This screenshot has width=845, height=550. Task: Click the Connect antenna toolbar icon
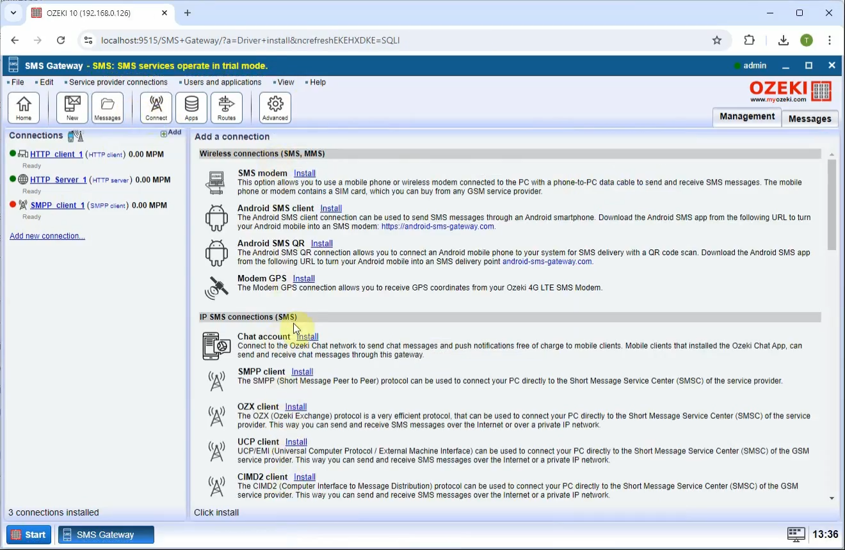coord(156,107)
